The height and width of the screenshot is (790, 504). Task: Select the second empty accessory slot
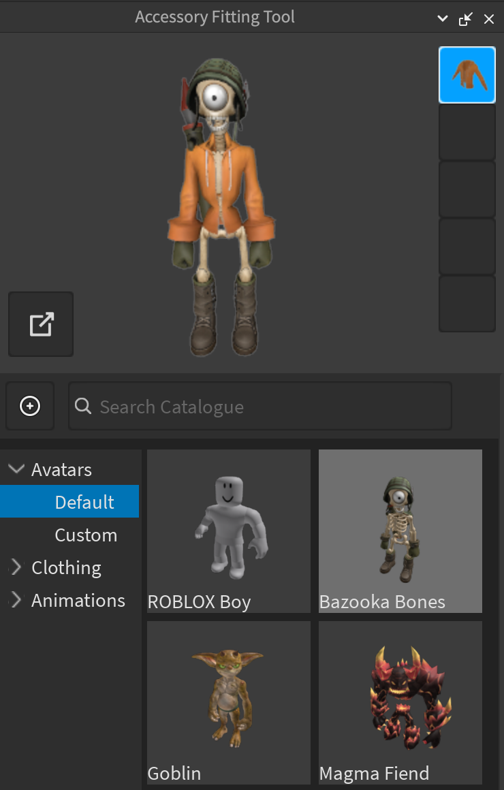[467, 132]
